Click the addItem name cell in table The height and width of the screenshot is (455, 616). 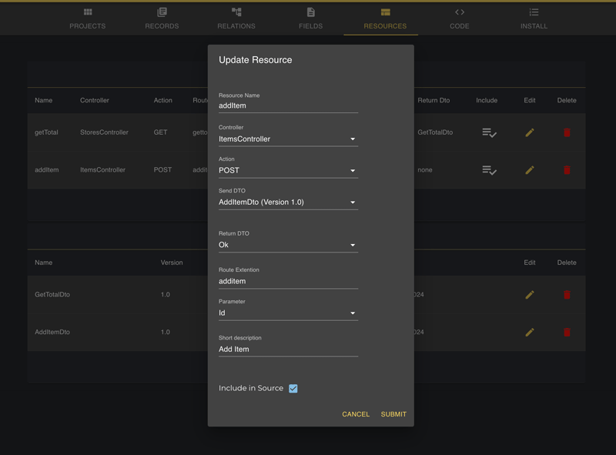pyautogui.click(x=46, y=169)
